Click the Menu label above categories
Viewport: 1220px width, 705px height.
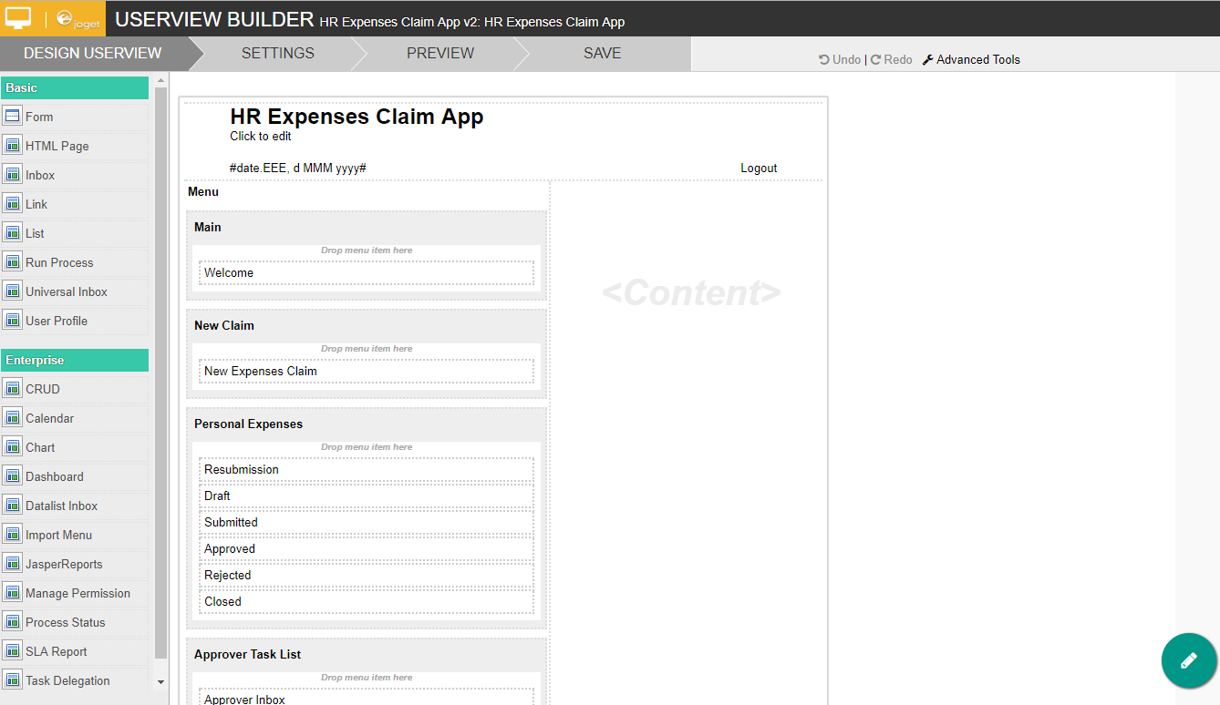pos(203,191)
